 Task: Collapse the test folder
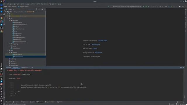point(8,50)
